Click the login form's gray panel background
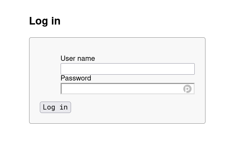The height and width of the screenshot is (151, 246). coord(139,111)
